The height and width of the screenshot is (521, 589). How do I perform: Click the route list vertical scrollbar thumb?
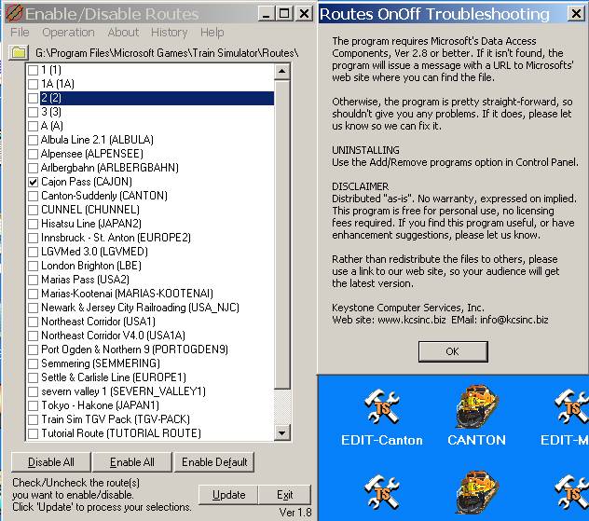coord(281,234)
